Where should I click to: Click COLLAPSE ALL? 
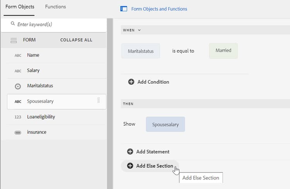click(76, 40)
